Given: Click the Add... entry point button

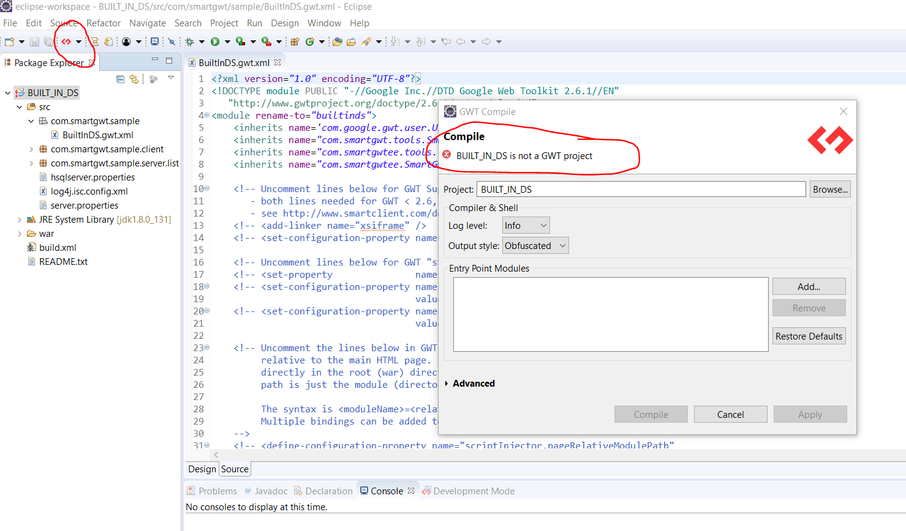Looking at the screenshot, I should pos(809,287).
